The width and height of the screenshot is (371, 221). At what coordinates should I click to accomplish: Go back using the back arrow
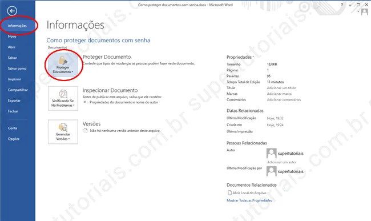(x=12, y=11)
